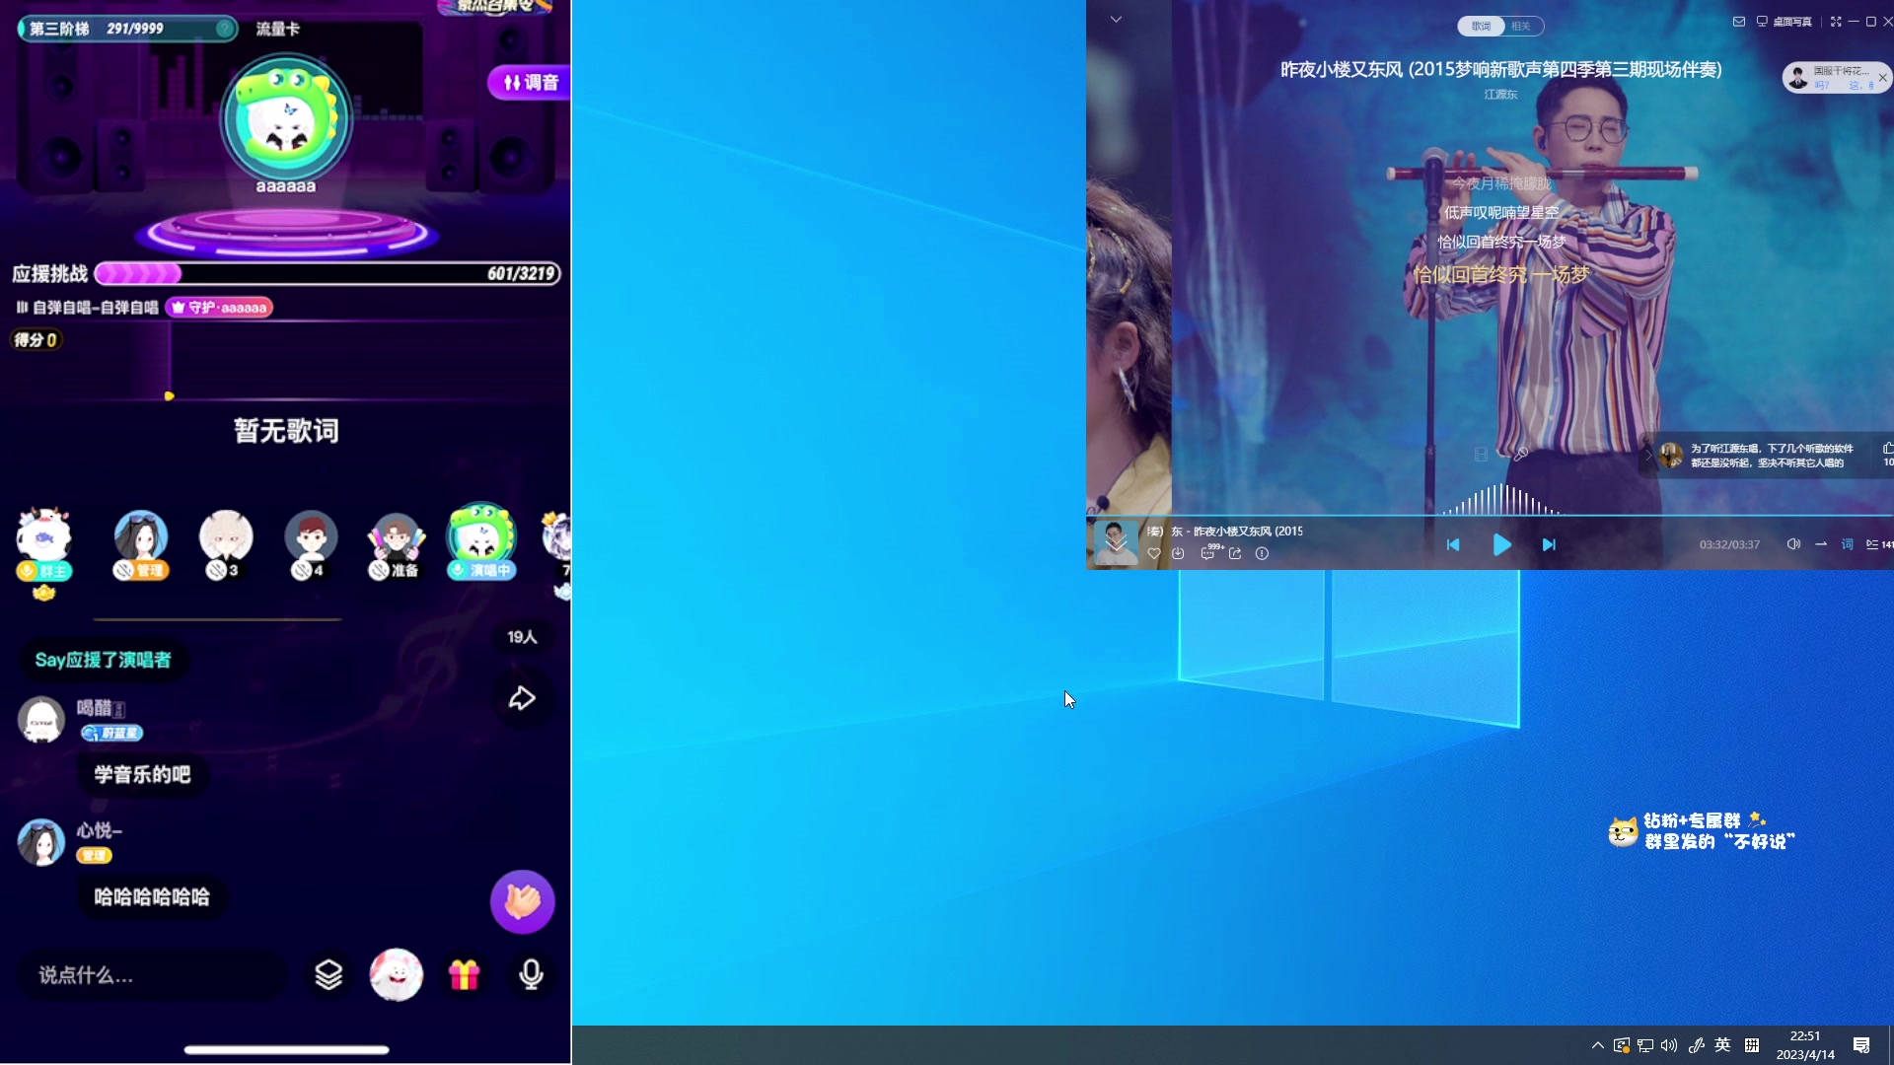Toggle desktop lyrics with the 词 icon
1894x1065 pixels.
[1846, 544]
